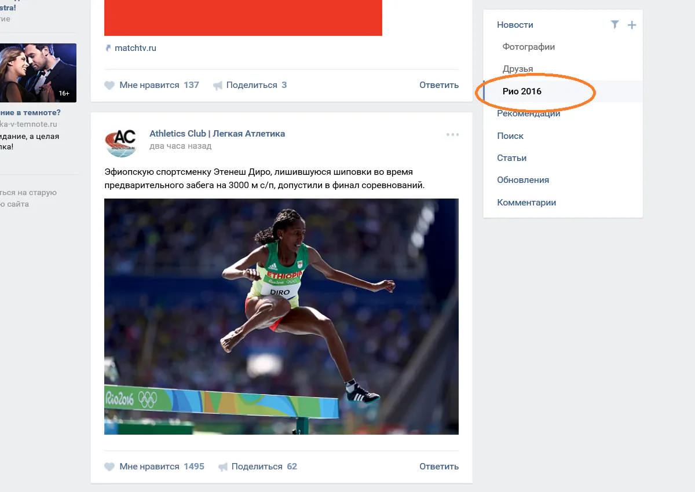The width and height of the screenshot is (695, 492).
Task: Click megaphone share icon with 62 shares
Action: pos(223,467)
